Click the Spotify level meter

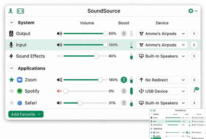coord(131,91)
